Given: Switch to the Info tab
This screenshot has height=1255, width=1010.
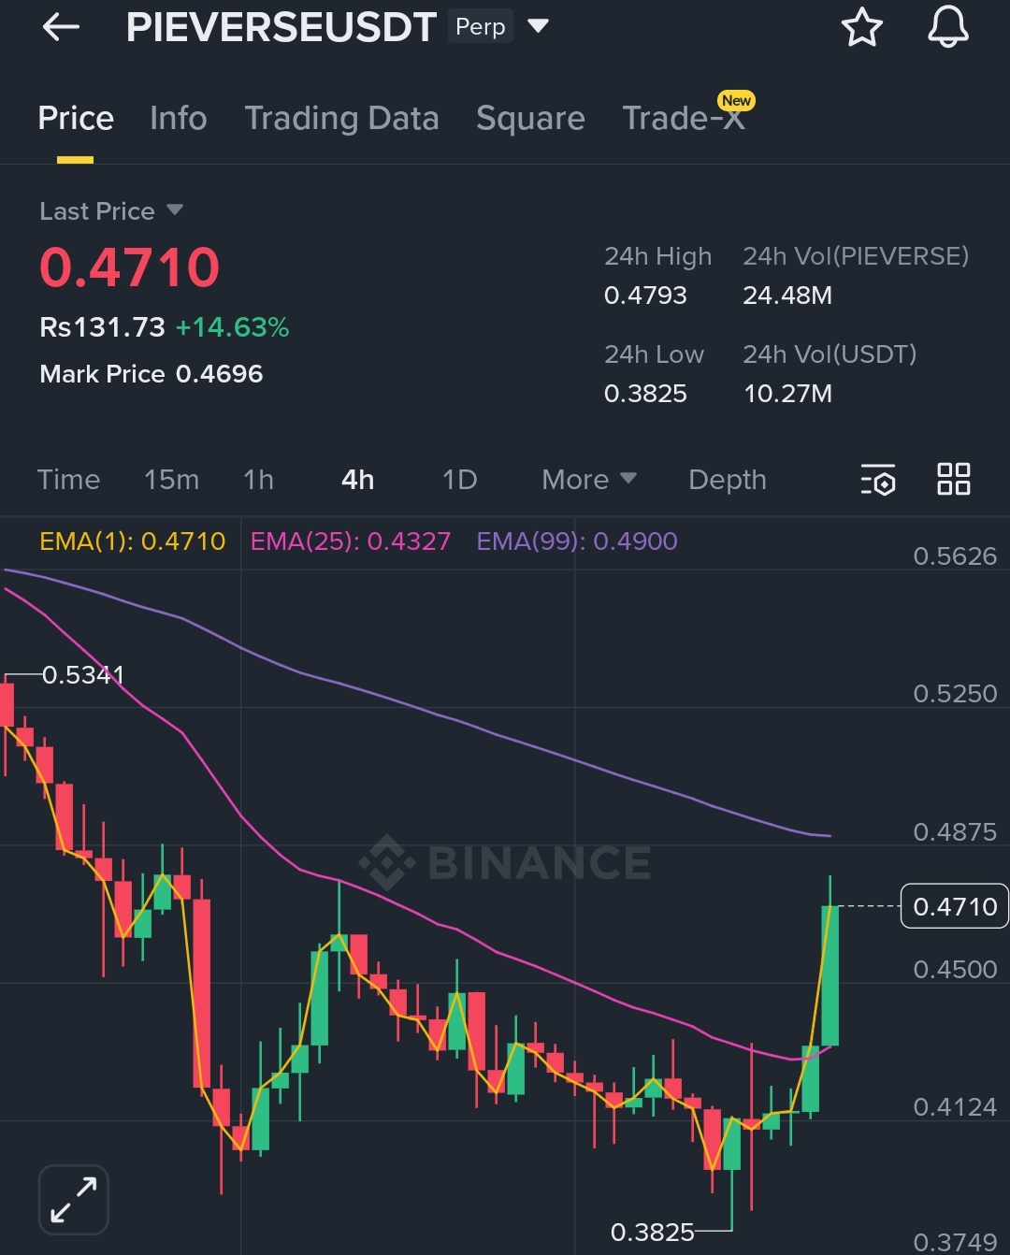Looking at the screenshot, I should click(179, 118).
